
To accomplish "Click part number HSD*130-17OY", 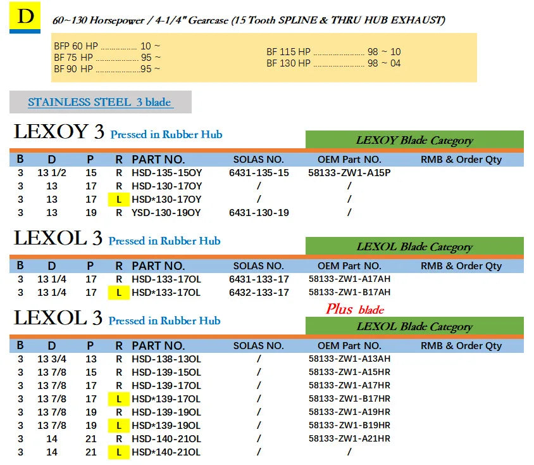I will pos(166,200).
